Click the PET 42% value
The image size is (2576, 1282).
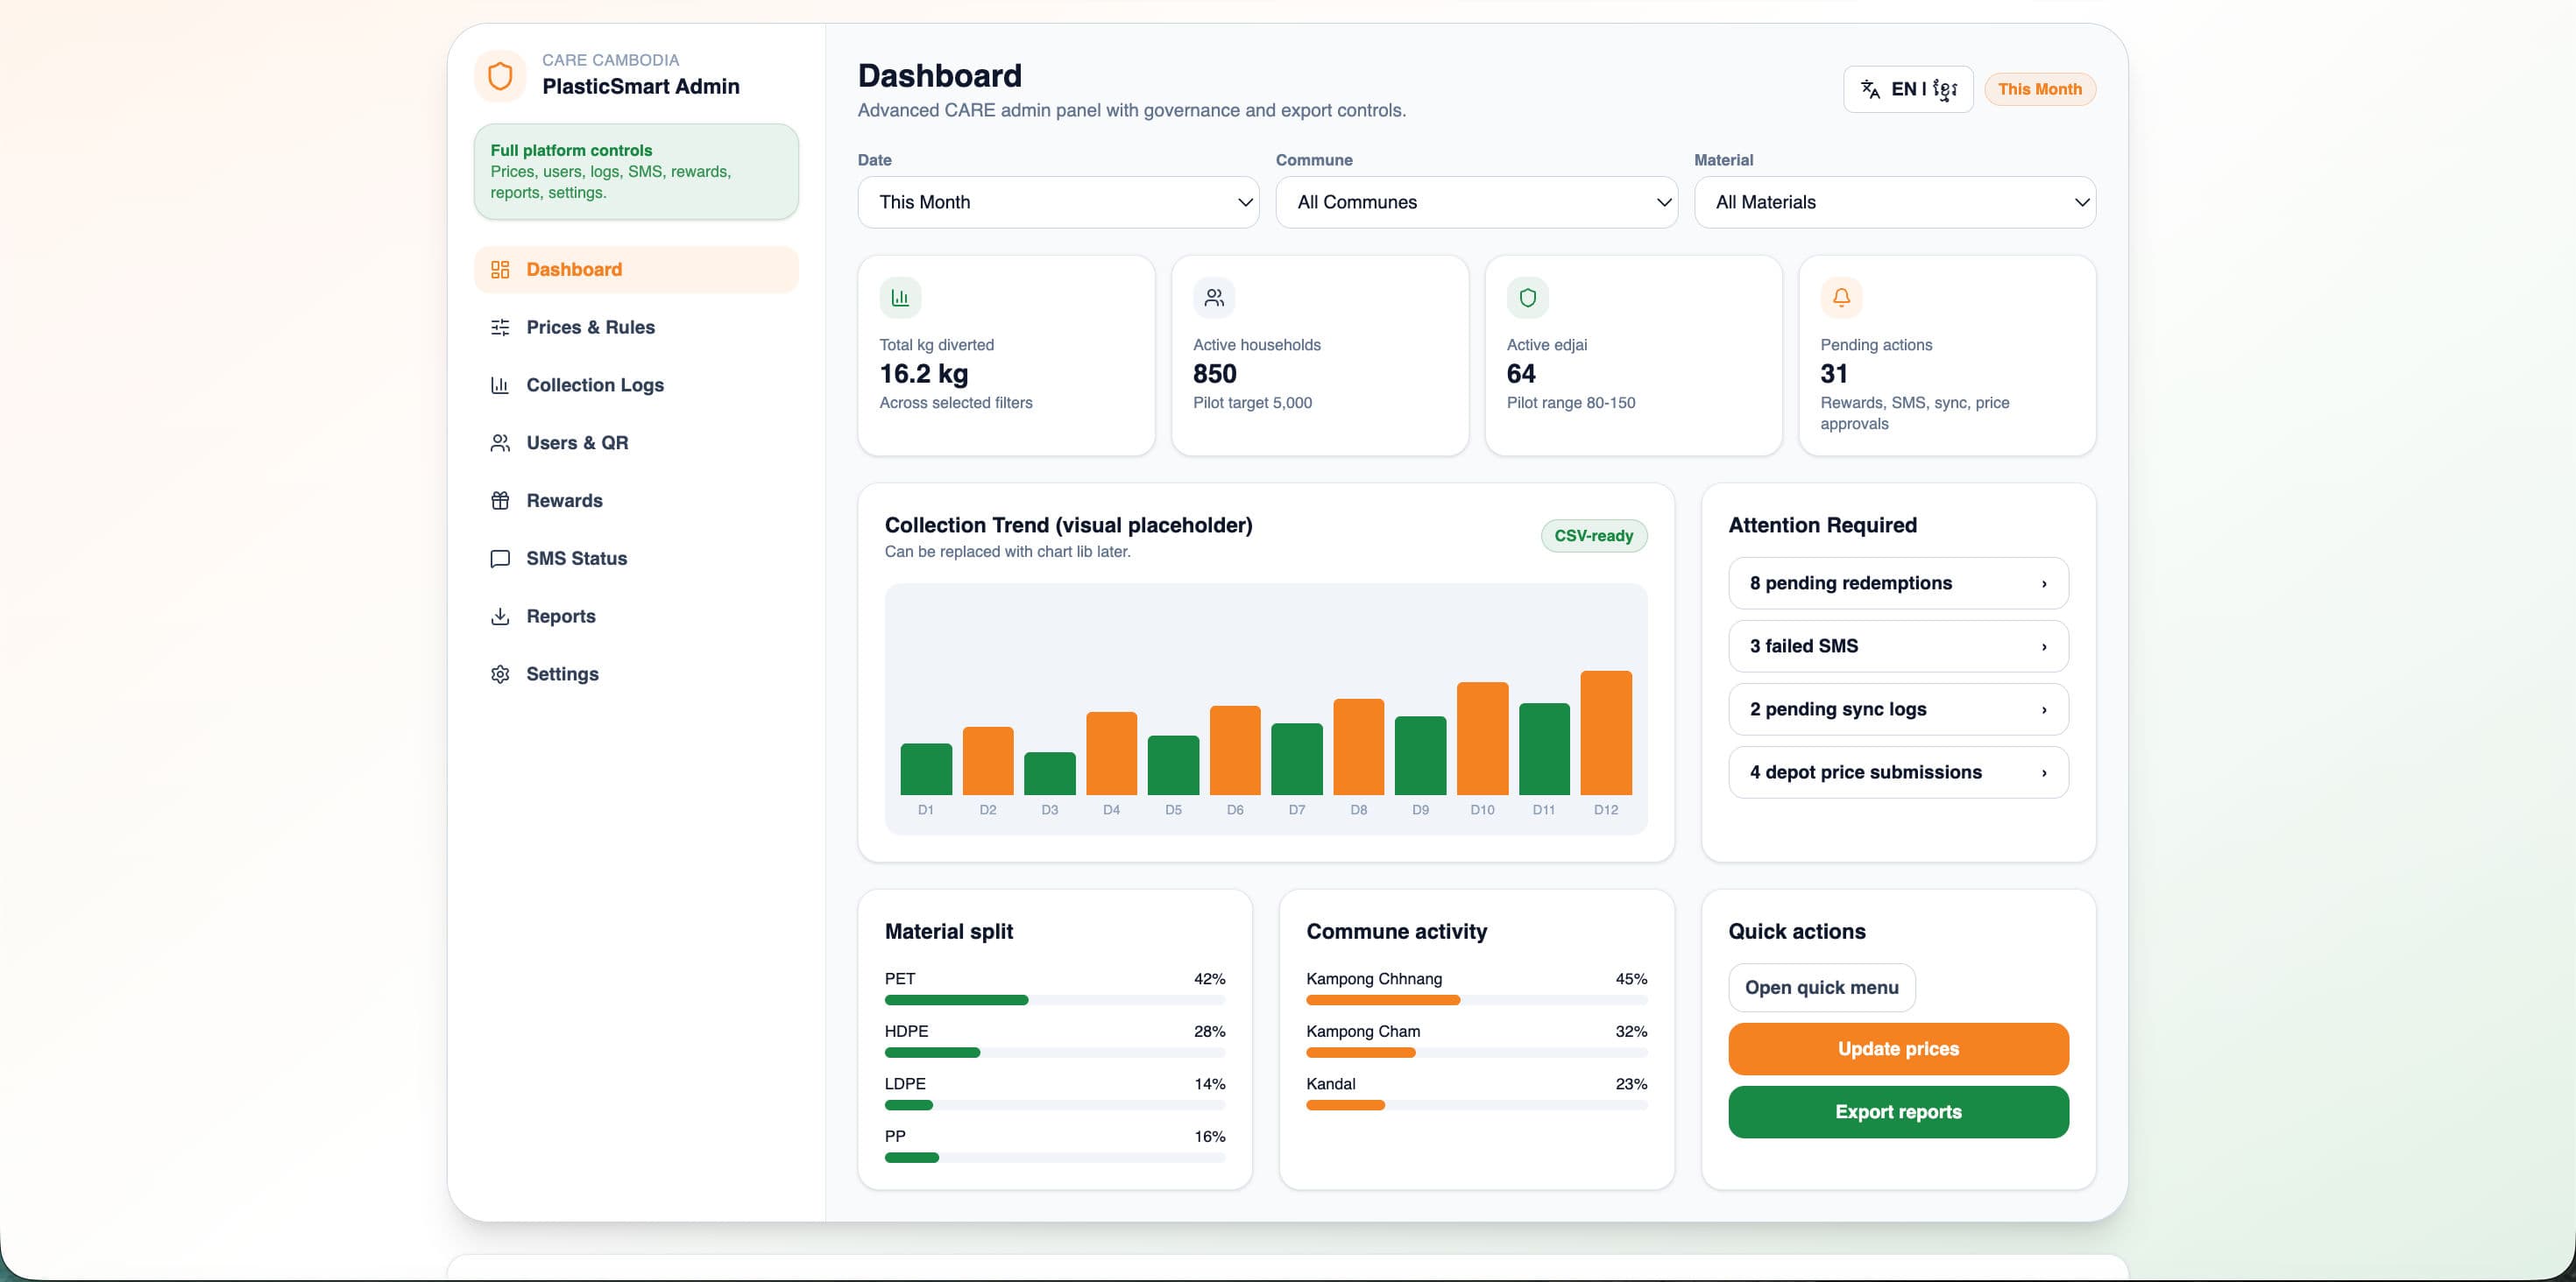[x=1210, y=979]
